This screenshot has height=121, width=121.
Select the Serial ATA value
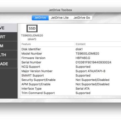pyautogui.click(x=83, y=89)
